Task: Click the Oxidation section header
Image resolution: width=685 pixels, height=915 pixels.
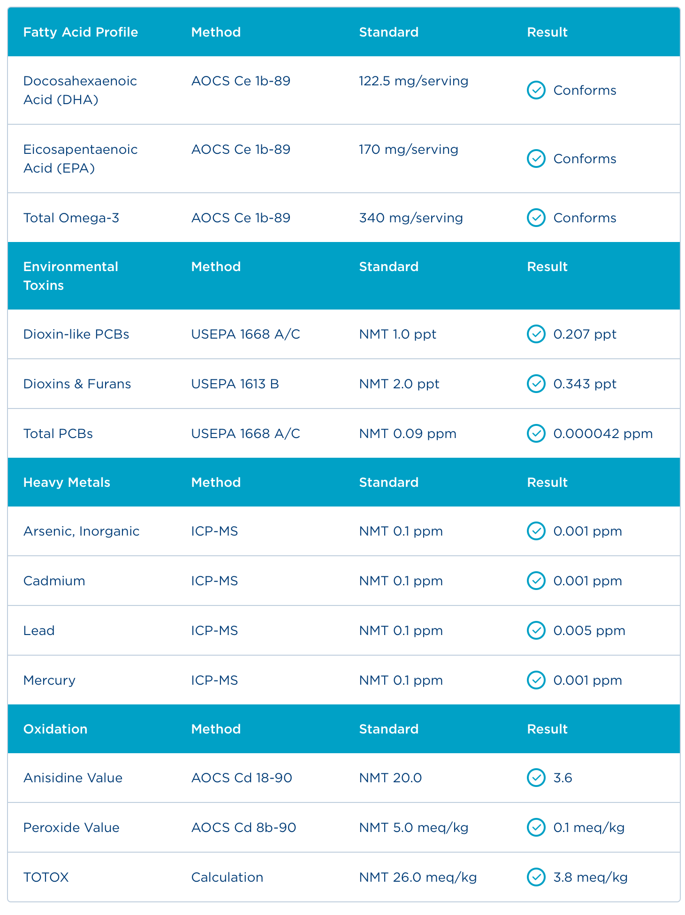Action: 55,729
